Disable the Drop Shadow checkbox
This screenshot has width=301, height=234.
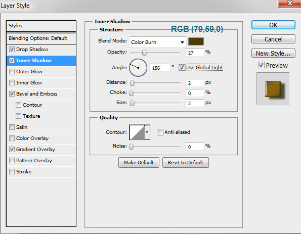12,50
